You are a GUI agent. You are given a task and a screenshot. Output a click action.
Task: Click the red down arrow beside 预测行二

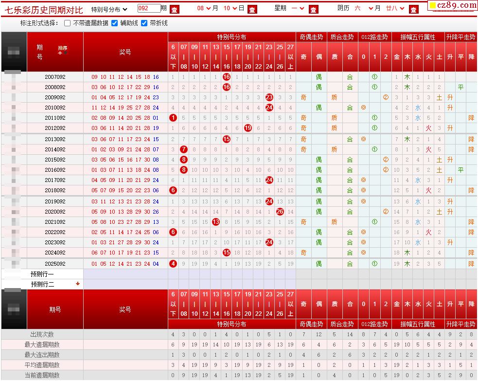[x=78, y=284]
